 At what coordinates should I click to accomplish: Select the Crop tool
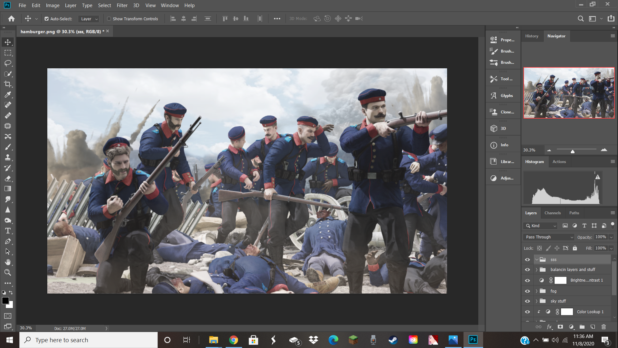8,84
